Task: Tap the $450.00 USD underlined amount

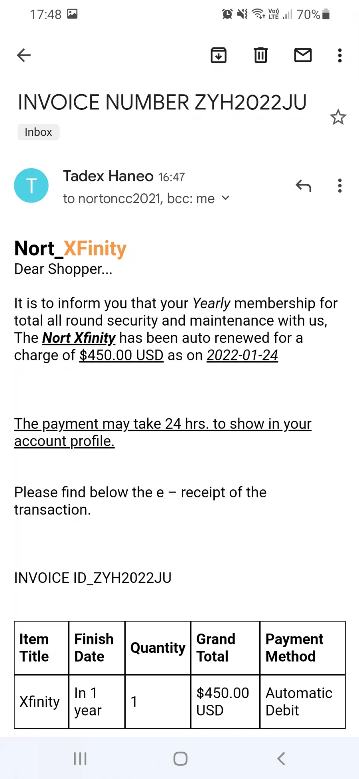Action: 121,355
